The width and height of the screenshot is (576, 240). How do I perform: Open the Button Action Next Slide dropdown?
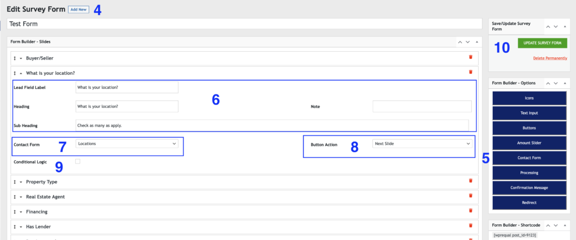pyautogui.click(x=422, y=144)
